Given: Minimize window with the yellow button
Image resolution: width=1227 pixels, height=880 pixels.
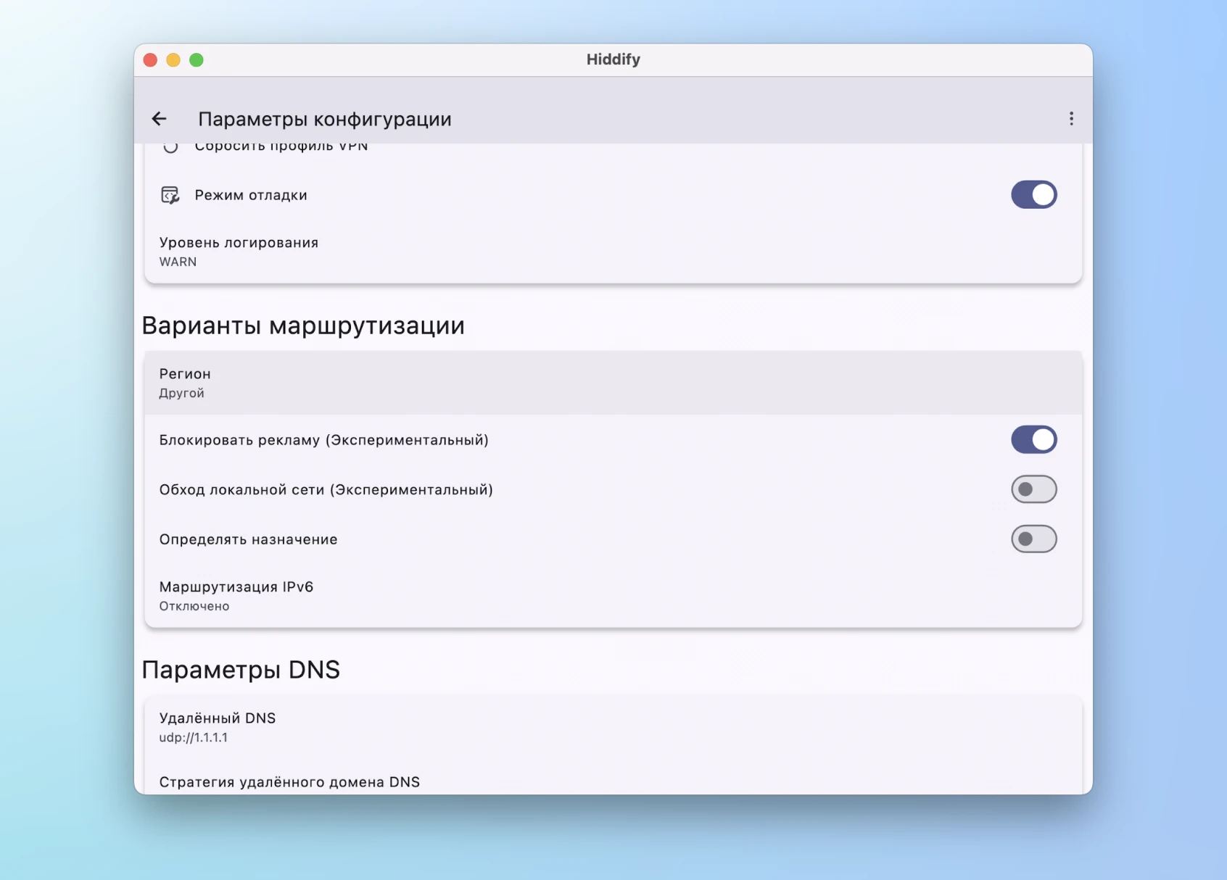Looking at the screenshot, I should pyautogui.click(x=172, y=60).
